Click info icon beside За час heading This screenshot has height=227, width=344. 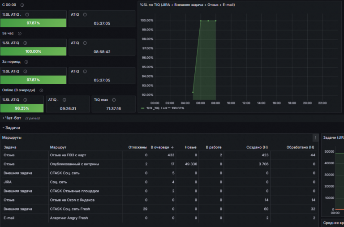(x=20, y=33)
